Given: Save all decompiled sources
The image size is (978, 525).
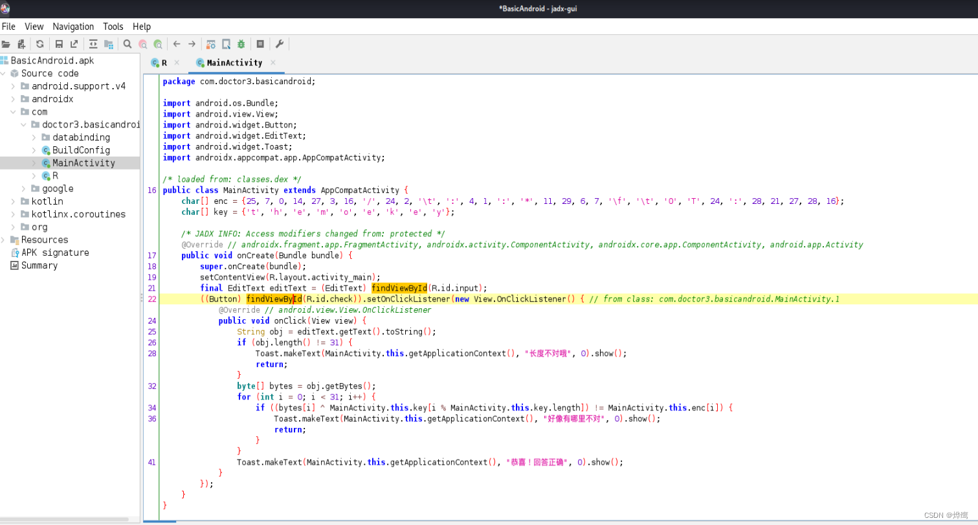Looking at the screenshot, I should 59,43.
